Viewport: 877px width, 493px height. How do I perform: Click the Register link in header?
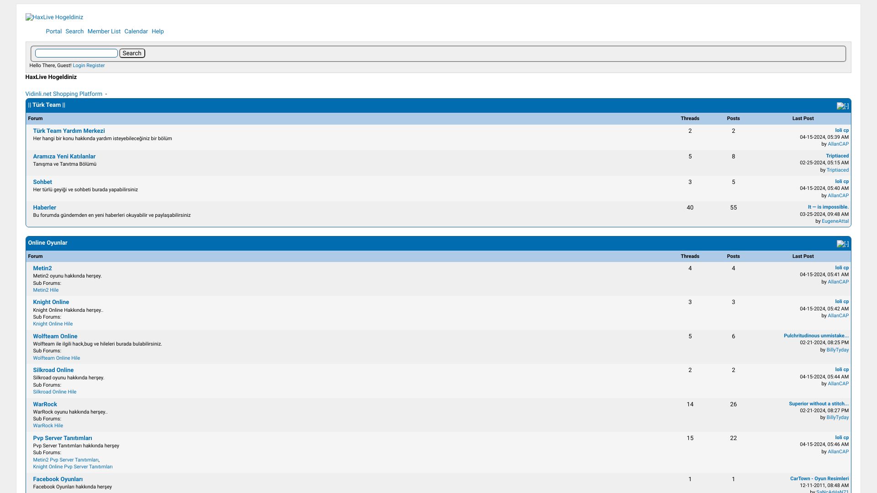point(96,66)
